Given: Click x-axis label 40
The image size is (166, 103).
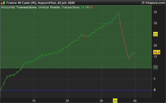Looking at the screenshot, I should (x=135, y=101).
